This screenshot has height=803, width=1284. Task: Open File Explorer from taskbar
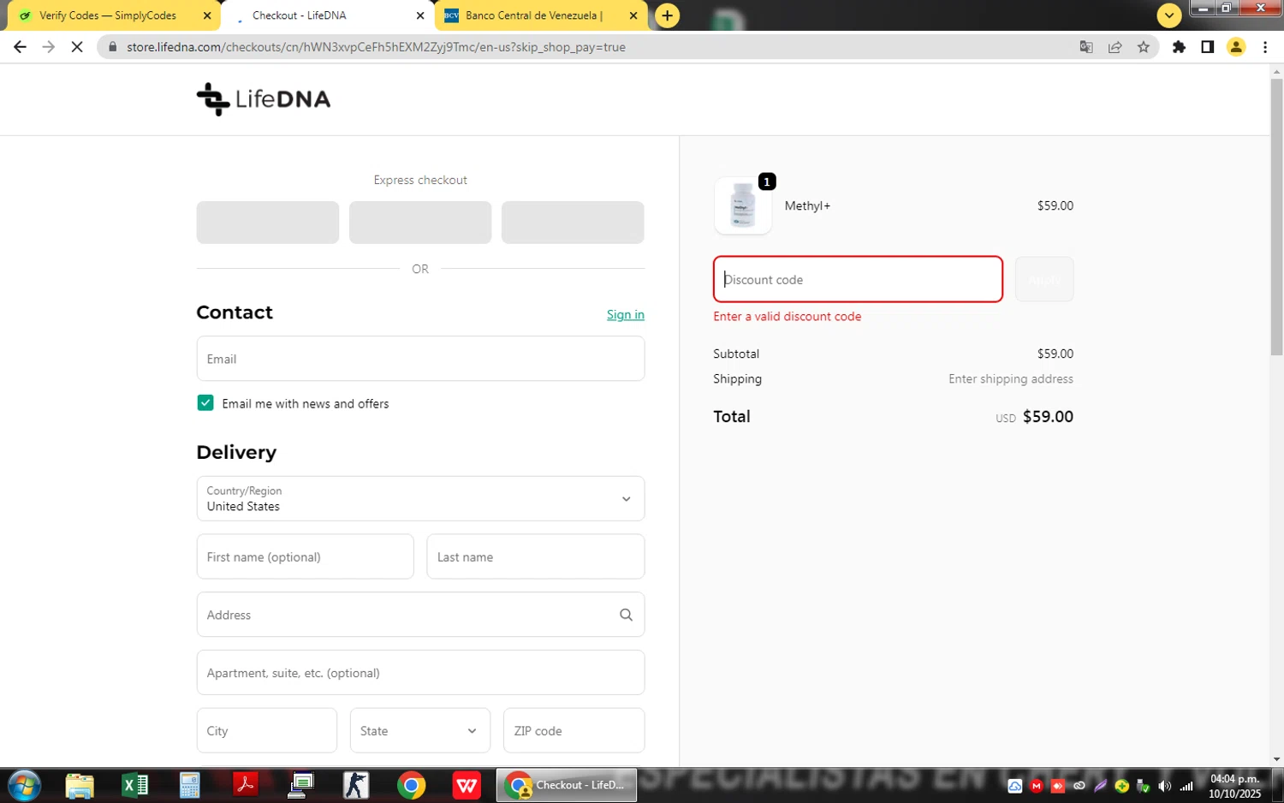click(80, 785)
